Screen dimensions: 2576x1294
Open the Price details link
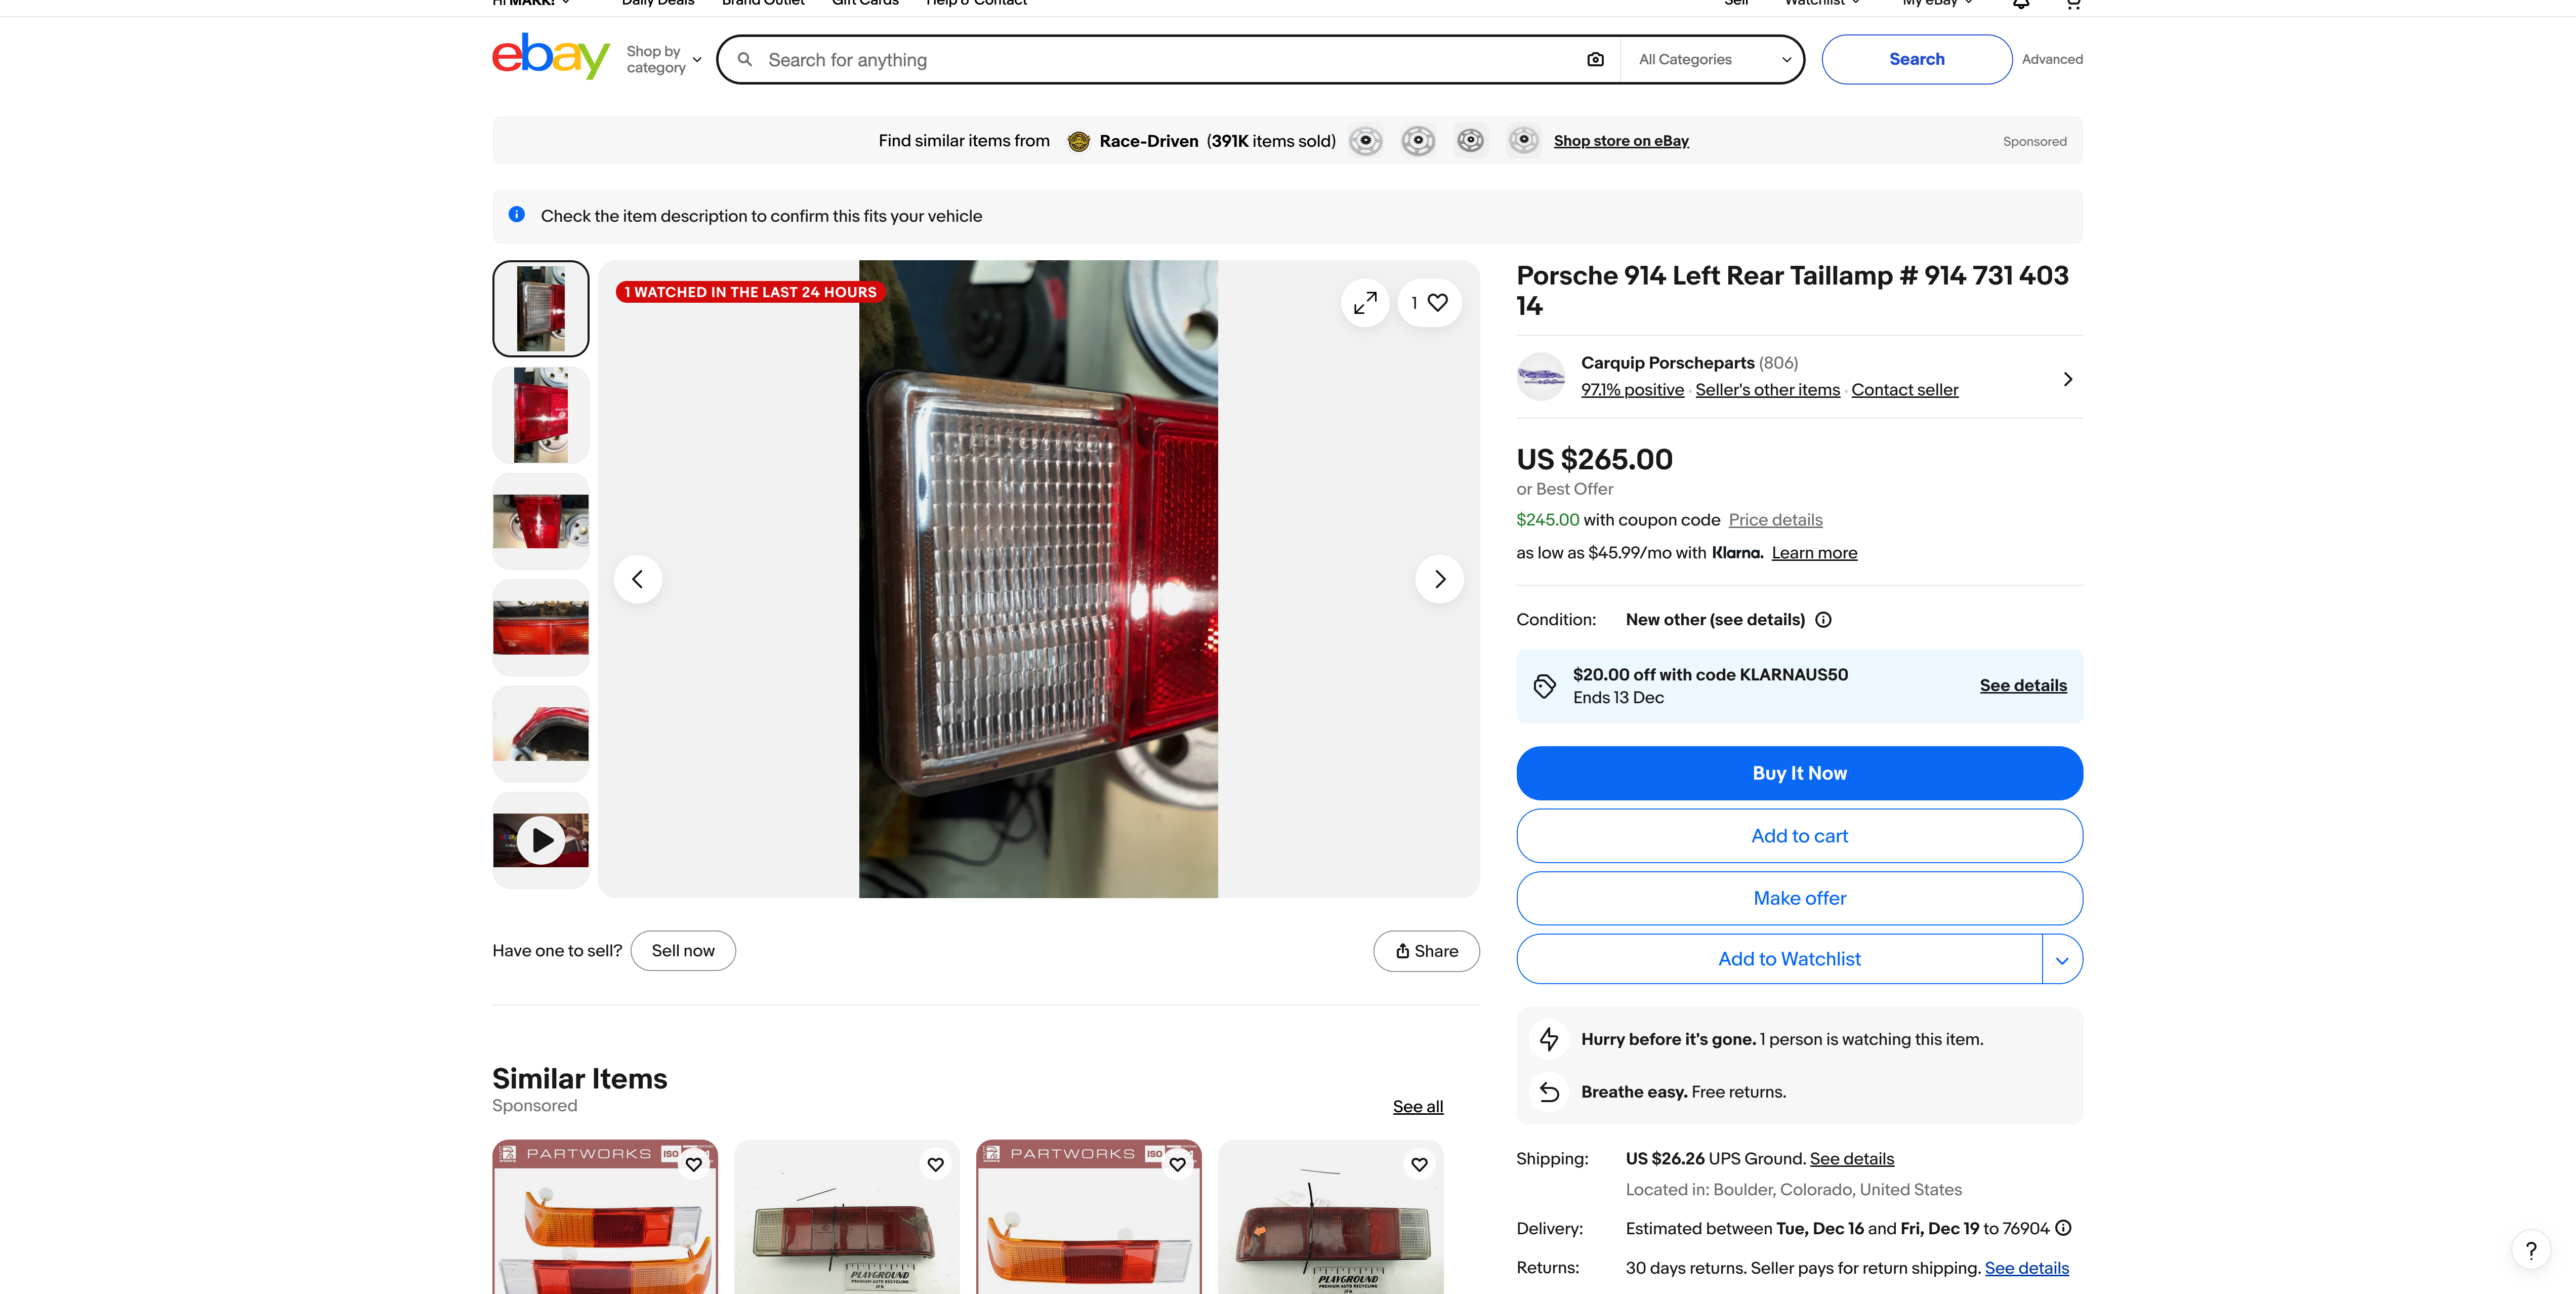click(x=1775, y=520)
